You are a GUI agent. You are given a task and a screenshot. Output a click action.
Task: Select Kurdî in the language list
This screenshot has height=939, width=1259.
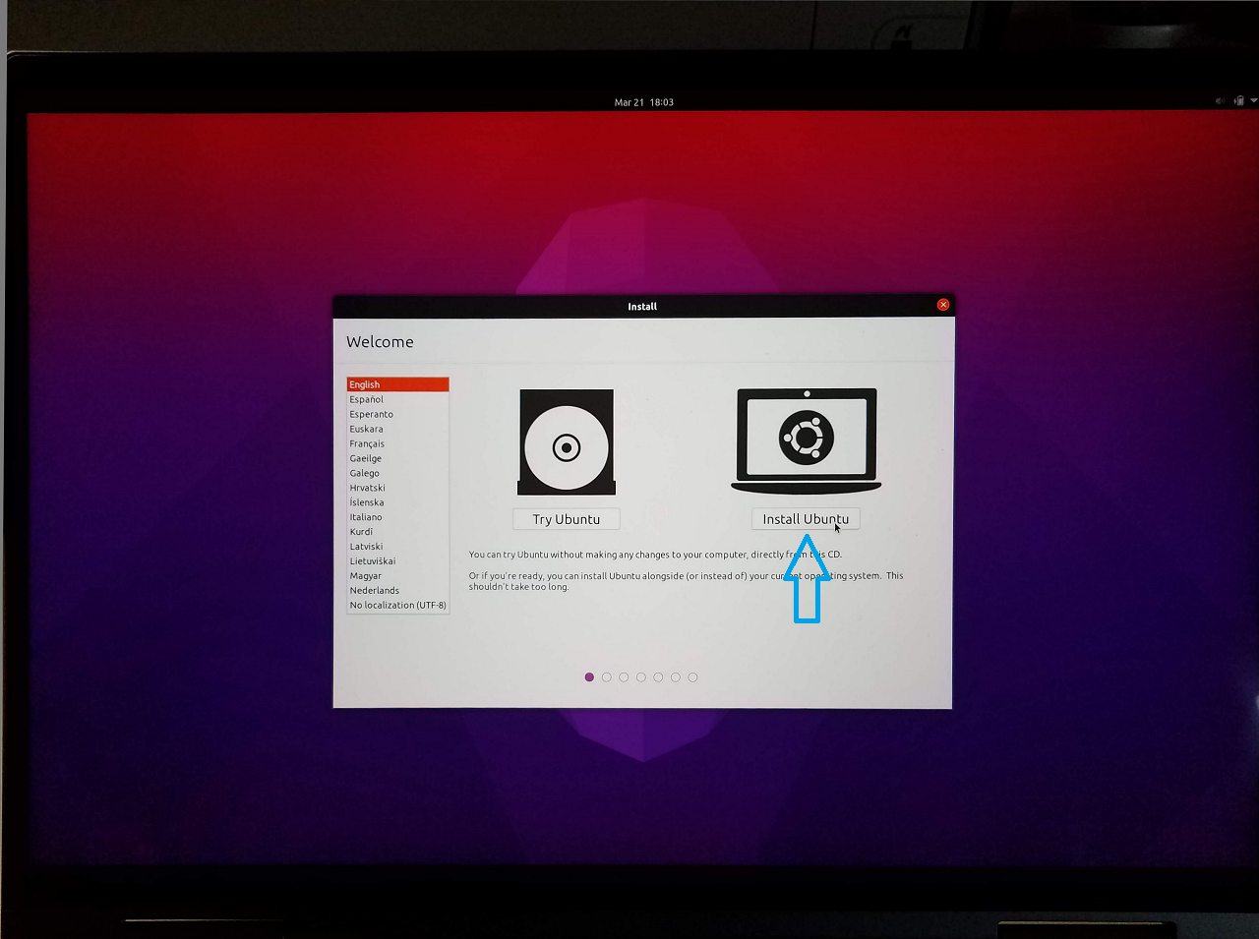[x=397, y=532]
